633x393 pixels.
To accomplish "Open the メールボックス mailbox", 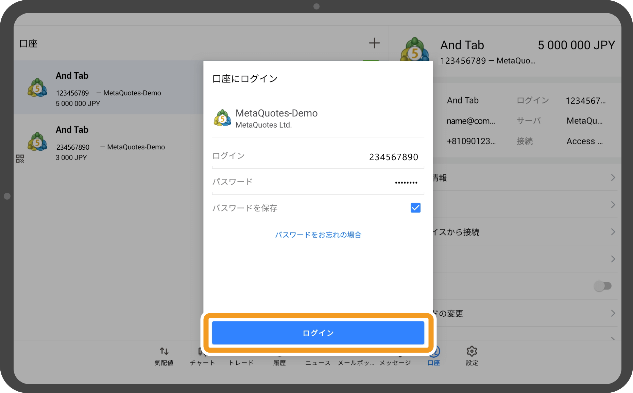I will (x=356, y=356).
